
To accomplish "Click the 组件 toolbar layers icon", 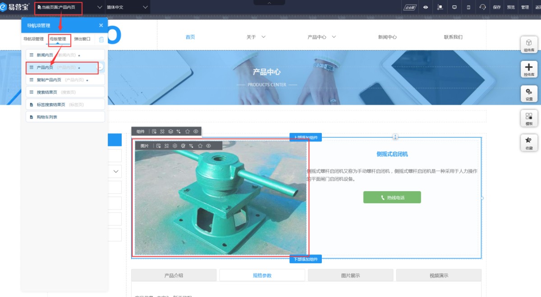I will coord(170,132).
